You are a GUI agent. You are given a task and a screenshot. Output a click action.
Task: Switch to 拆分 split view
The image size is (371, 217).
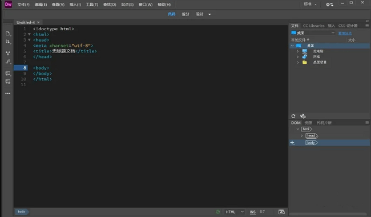[x=185, y=14]
